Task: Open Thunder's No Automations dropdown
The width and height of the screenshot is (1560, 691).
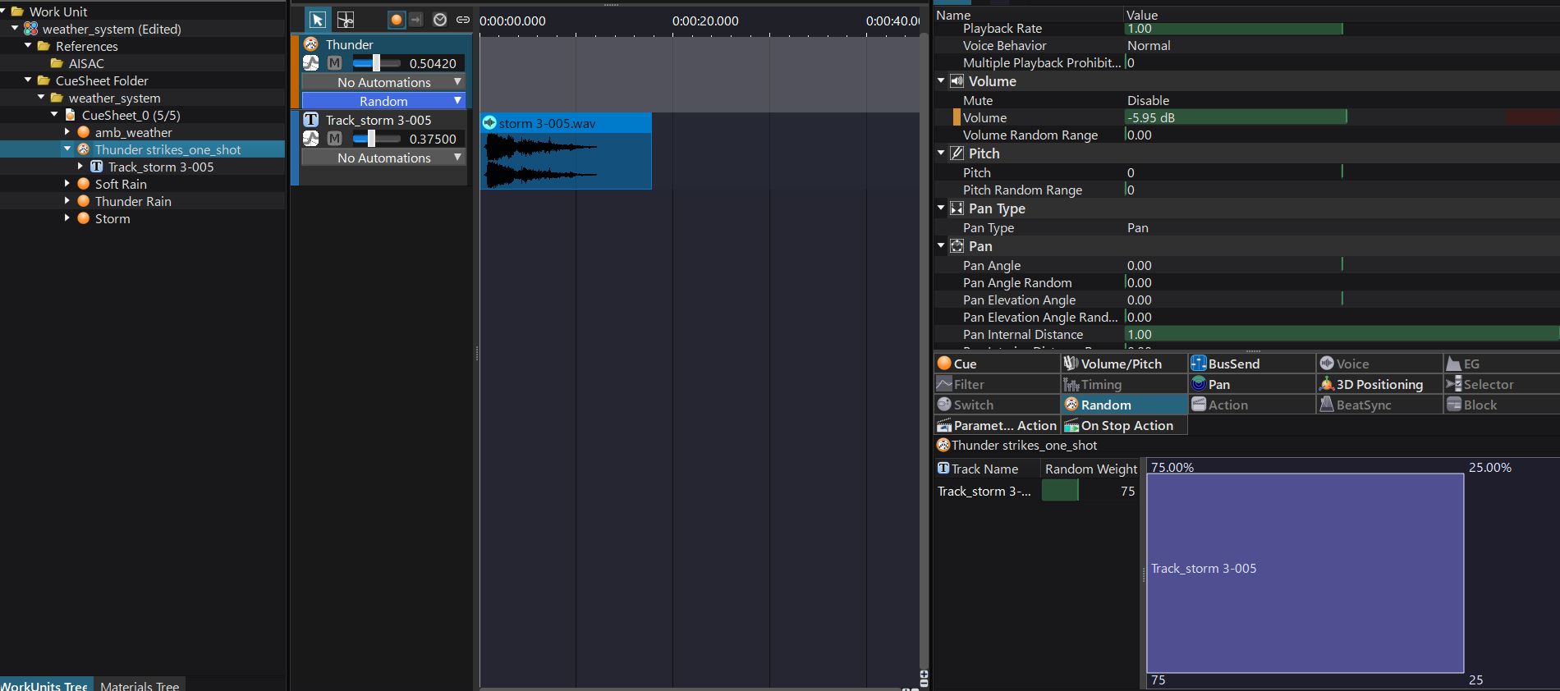Action: point(383,82)
